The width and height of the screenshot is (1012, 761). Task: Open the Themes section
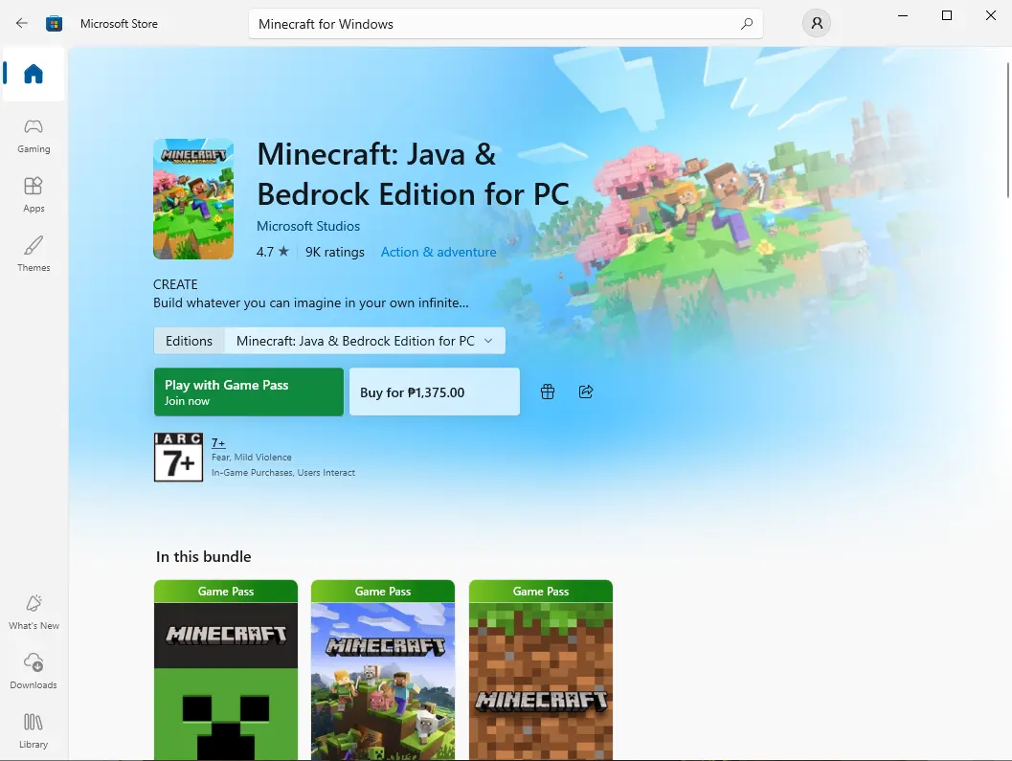pyautogui.click(x=34, y=255)
